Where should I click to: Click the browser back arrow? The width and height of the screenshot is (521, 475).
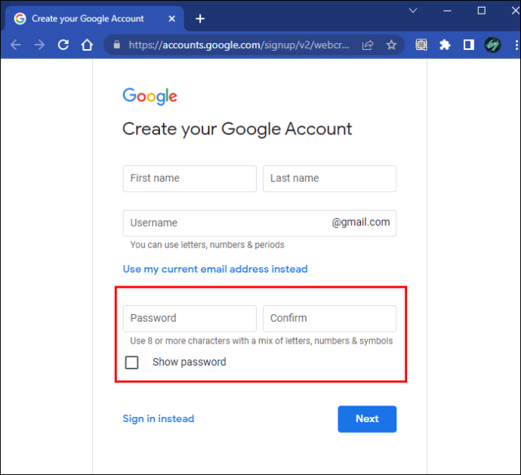(16, 45)
